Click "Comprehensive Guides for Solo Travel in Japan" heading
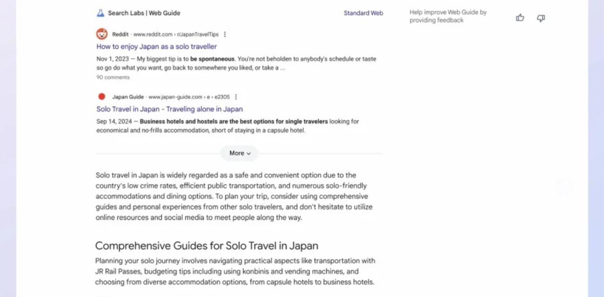The image size is (604, 297). (207, 246)
